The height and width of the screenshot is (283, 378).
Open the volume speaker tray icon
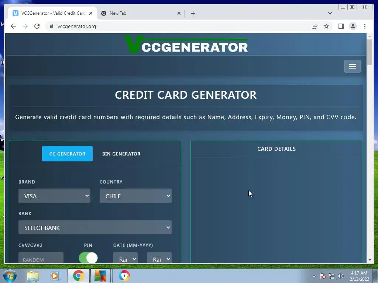point(341,276)
